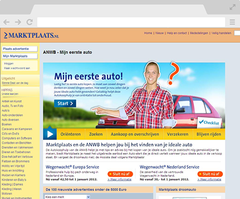Open the browser hamburger menu icon
The image size is (240, 199).
point(233,22)
